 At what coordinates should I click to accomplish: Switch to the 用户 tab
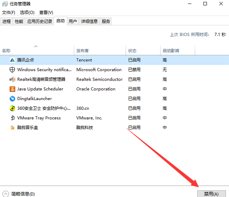point(73,21)
